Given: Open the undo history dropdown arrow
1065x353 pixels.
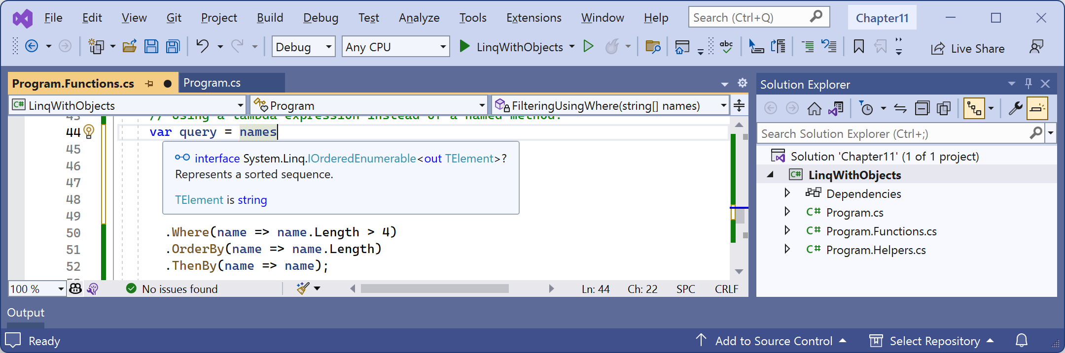Looking at the screenshot, I should [x=220, y=47].
